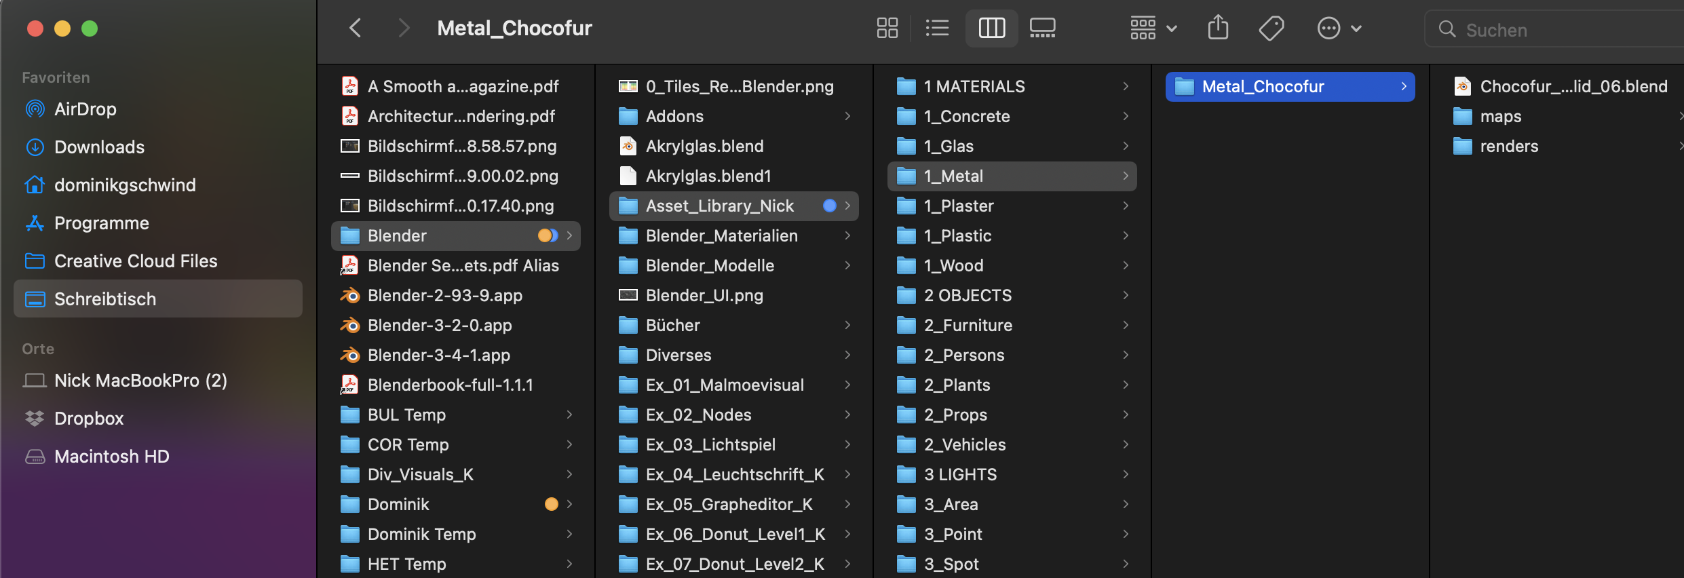Switch to column view

(x=992, y=28)
